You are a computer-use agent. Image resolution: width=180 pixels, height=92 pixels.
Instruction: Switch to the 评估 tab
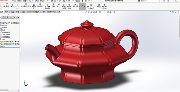click(x=23, y=12)
